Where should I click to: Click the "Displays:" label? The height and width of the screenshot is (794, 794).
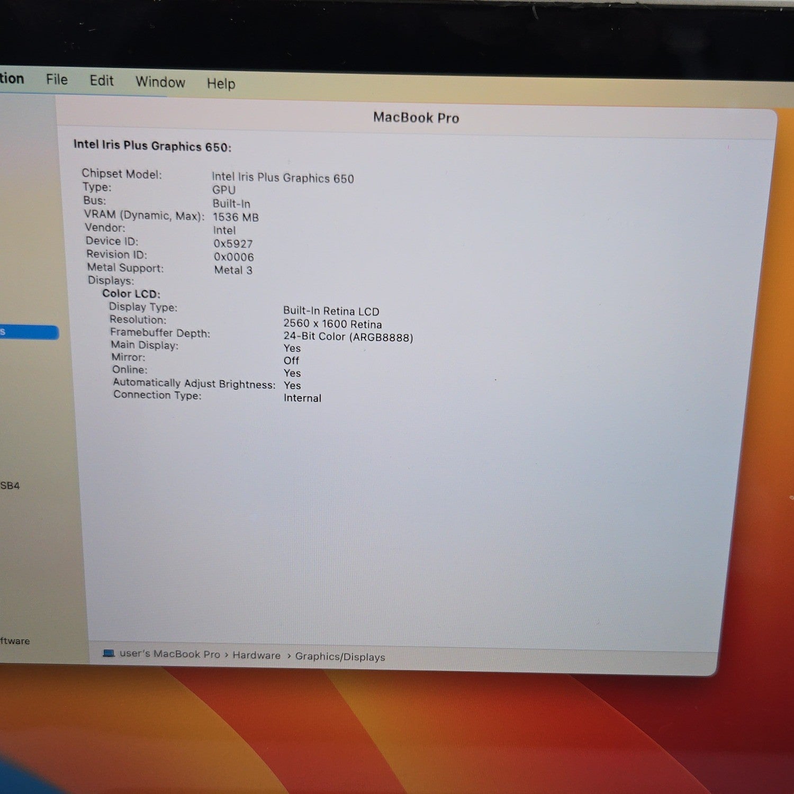click(111, 281)
